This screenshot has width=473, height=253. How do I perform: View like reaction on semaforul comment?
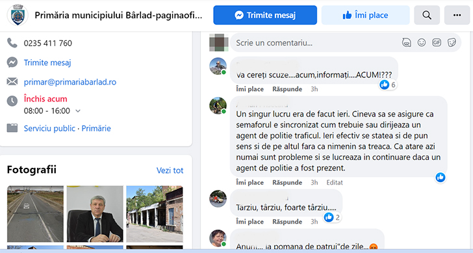(441, 177)
